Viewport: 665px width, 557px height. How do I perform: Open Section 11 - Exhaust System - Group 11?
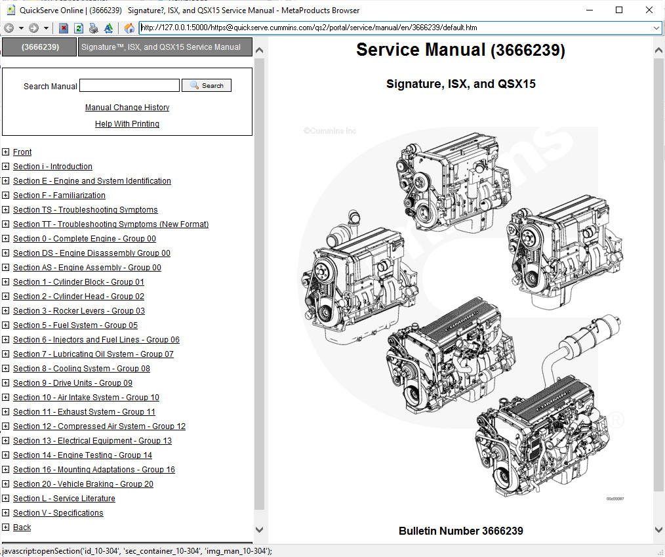pos(85,411)
